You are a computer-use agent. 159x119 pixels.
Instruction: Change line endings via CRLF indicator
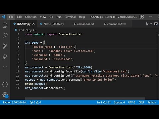pyautogui.click(x=141, y=102)
